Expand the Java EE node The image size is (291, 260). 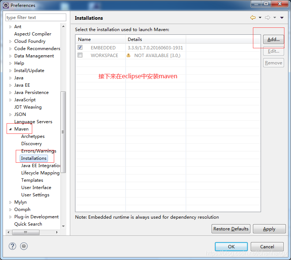[10, 85]
